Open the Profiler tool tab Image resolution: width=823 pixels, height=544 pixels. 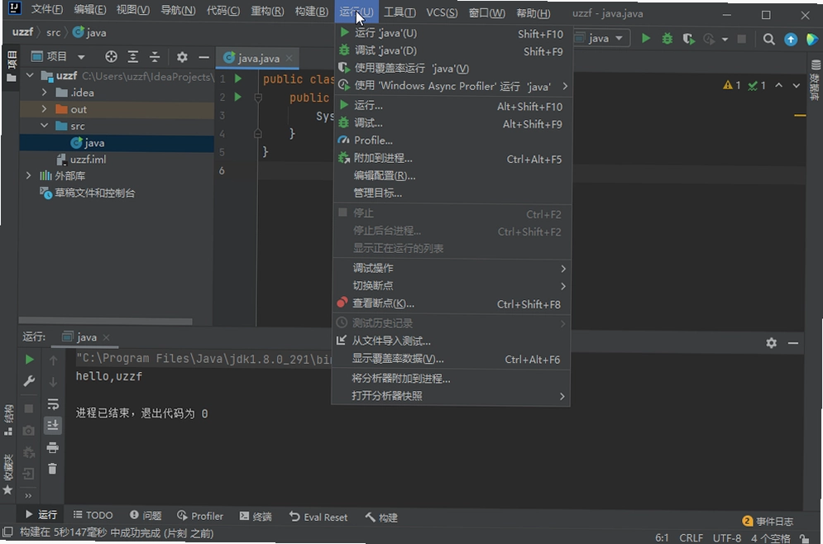tap(200, 516)
